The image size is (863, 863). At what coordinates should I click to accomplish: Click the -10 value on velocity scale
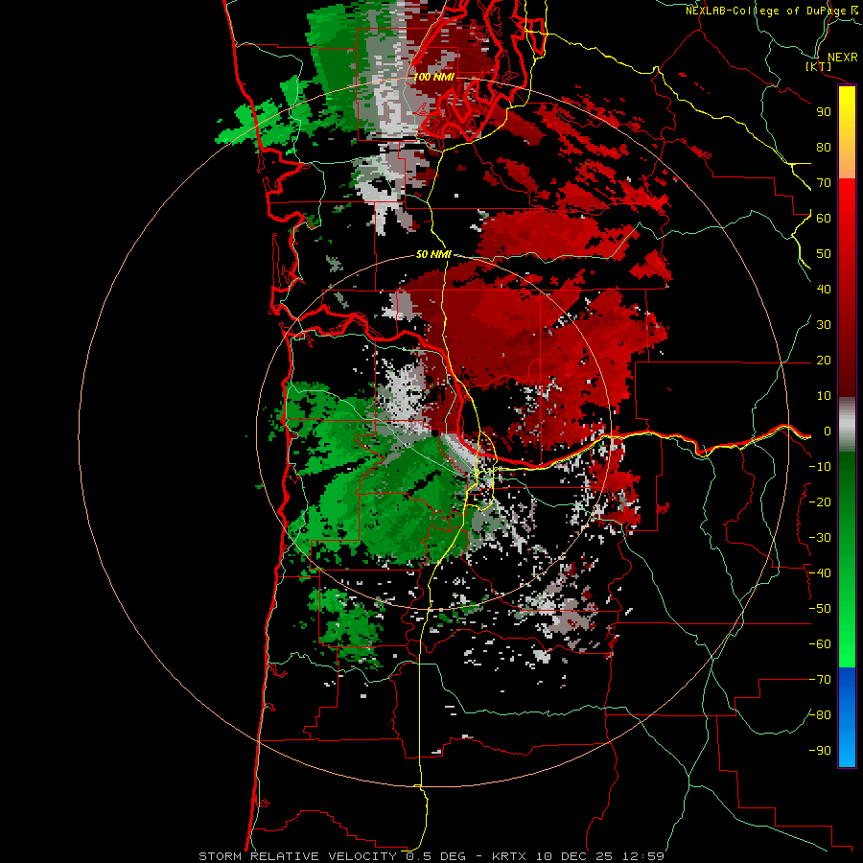coord(820,467)
